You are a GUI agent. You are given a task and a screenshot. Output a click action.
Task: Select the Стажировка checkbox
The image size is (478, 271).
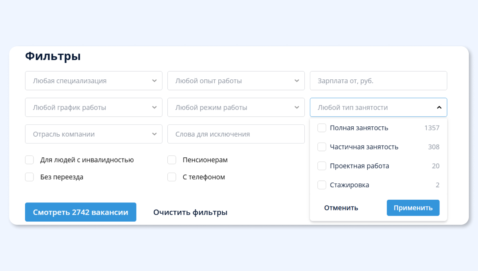[x=322, y=185]
